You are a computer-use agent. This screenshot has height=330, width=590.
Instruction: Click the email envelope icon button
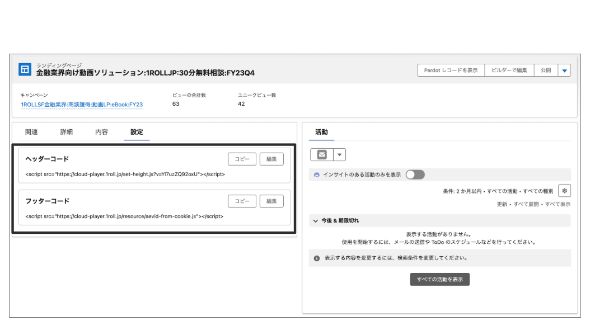point(321,154)
